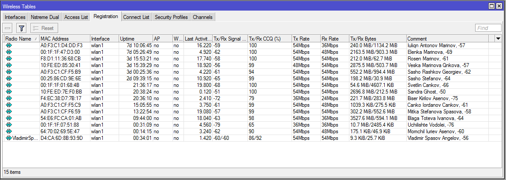Click comment Sandra Ghost, -50

pos(427,92)
